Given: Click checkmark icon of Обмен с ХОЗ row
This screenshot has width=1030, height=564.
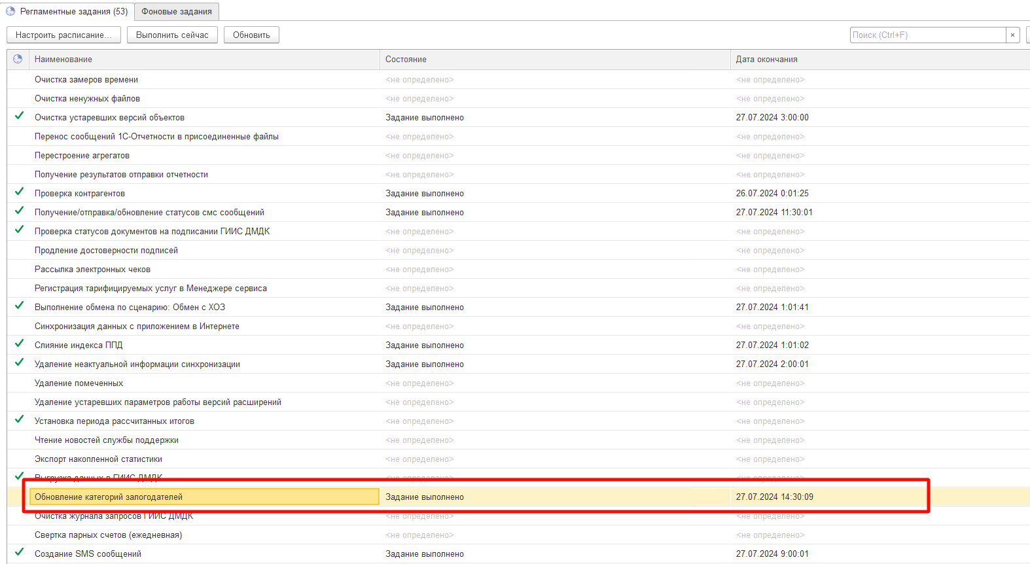Looking at the screenshot, I should [x=19, y=306].
